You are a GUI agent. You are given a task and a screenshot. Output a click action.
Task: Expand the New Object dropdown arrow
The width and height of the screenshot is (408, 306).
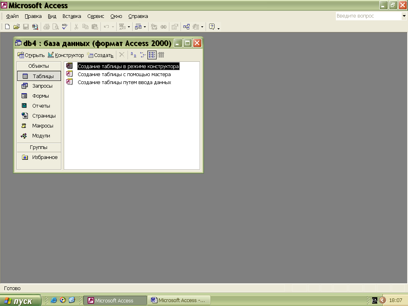[202, 27]
